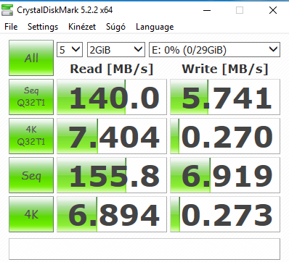Open the Settings menu

coord(43,27)
